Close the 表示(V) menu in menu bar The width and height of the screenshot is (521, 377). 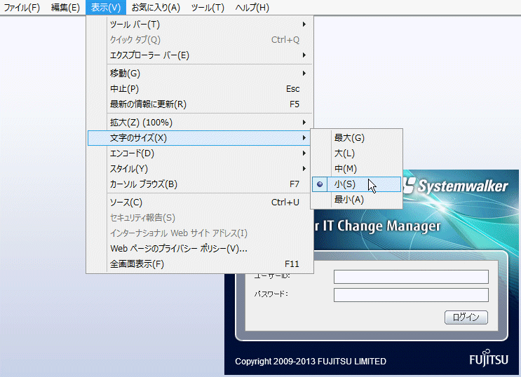106,7
